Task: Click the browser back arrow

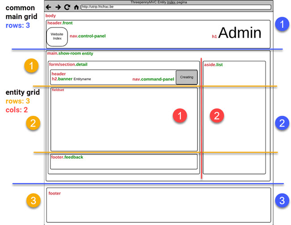Action: [49, 7]
